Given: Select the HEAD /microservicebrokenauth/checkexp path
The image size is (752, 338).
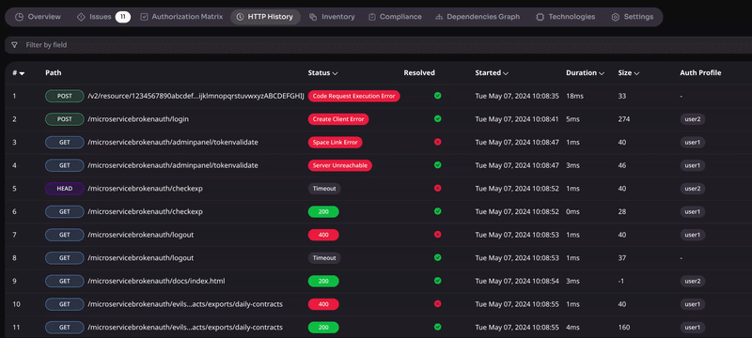Looking at the screenshot, I should (146, 188).
